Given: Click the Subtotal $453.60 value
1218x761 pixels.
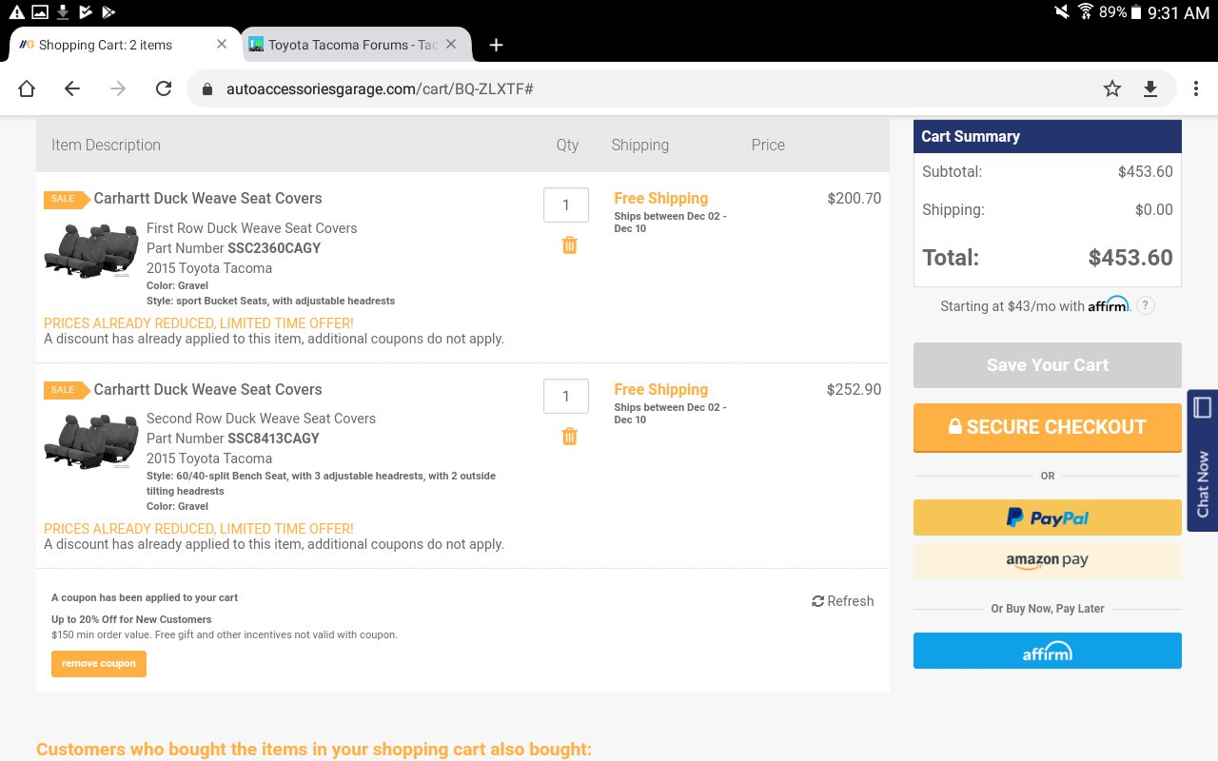Looking at the screenshot, I should (1146, 172).
